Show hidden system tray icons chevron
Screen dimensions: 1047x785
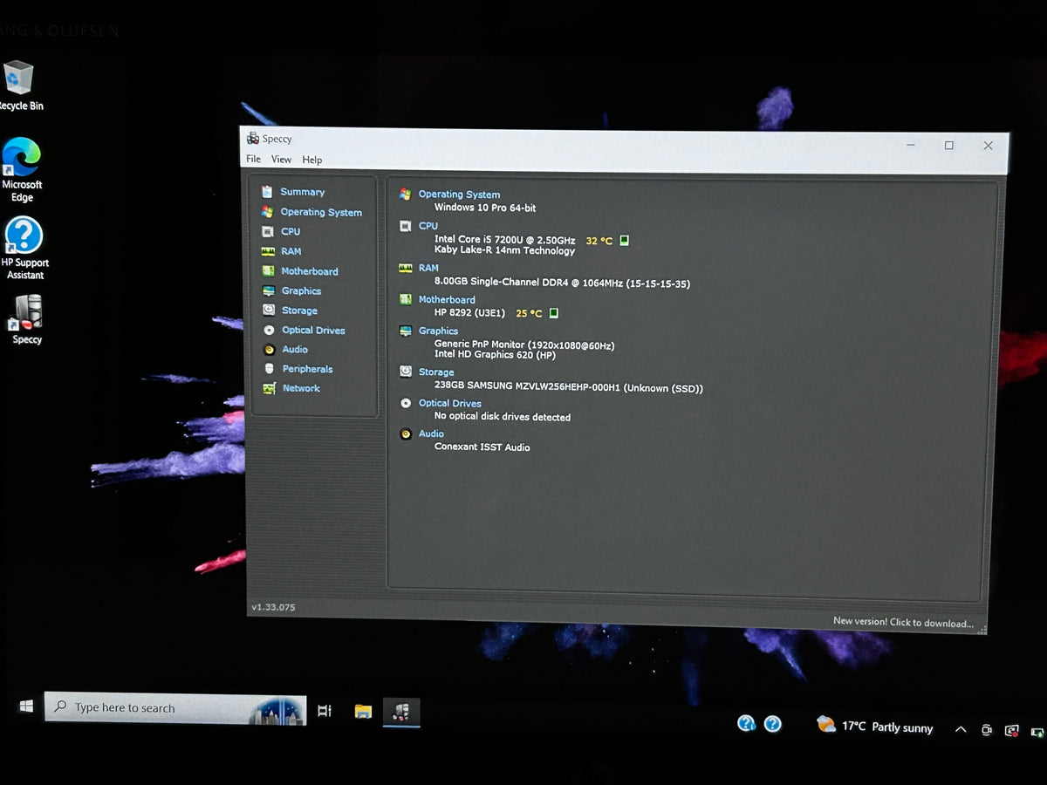[x=961, y=729]
